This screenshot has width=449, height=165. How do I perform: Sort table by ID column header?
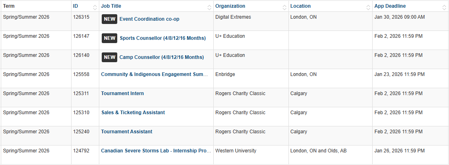click(76, 6)
